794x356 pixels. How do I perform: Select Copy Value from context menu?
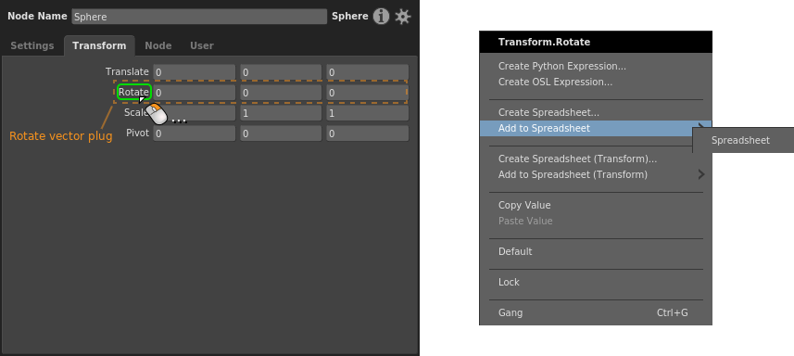[524, 205]
